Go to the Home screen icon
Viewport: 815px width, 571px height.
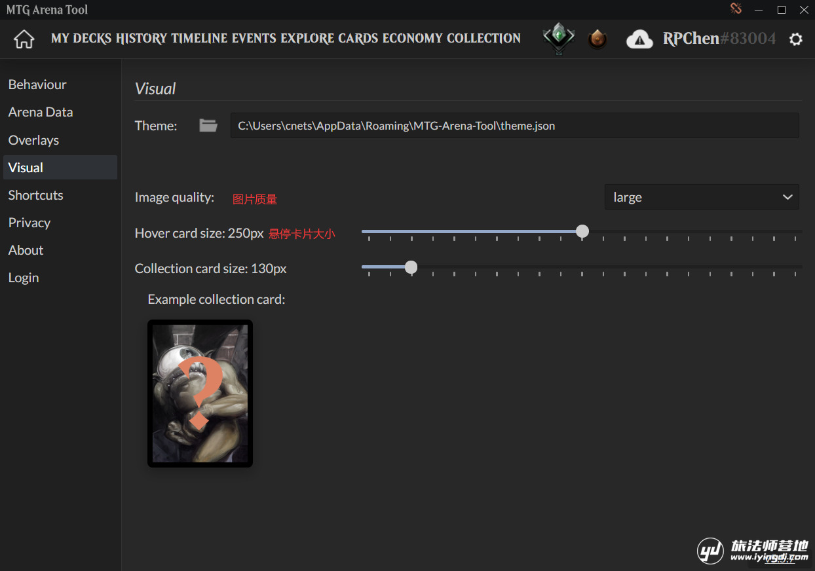click(24, 39)
